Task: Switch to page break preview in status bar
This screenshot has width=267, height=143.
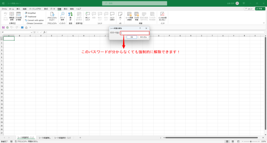Action: click(238, 141)
